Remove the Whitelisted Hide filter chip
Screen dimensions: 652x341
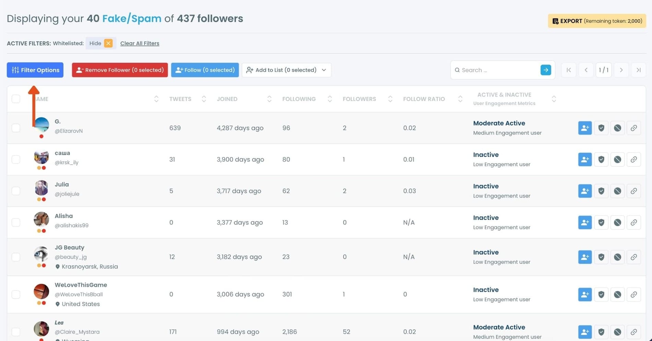point(108,43)
